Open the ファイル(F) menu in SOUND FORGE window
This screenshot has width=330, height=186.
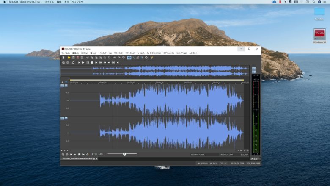[66, 53]
